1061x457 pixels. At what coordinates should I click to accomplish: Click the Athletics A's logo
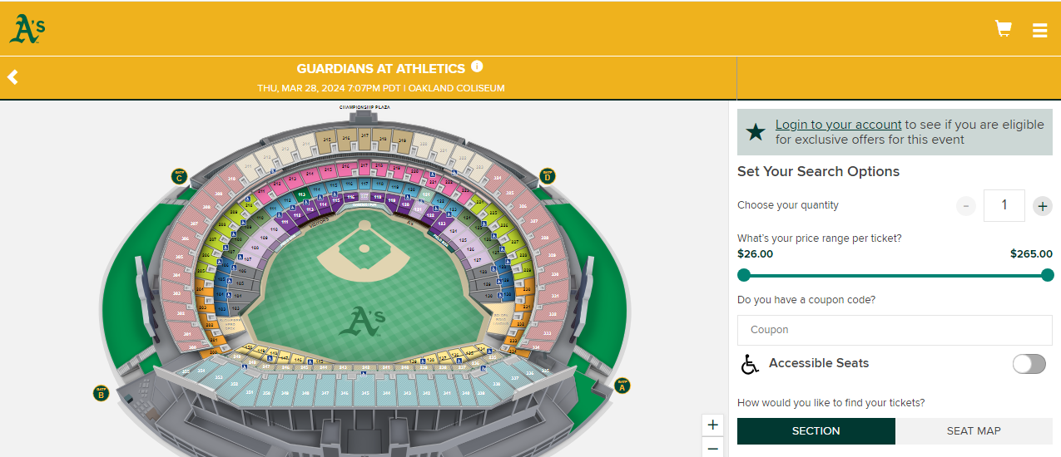27,29
